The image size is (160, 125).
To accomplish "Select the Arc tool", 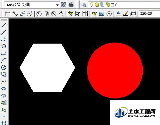I will click(x=4, y=60).
